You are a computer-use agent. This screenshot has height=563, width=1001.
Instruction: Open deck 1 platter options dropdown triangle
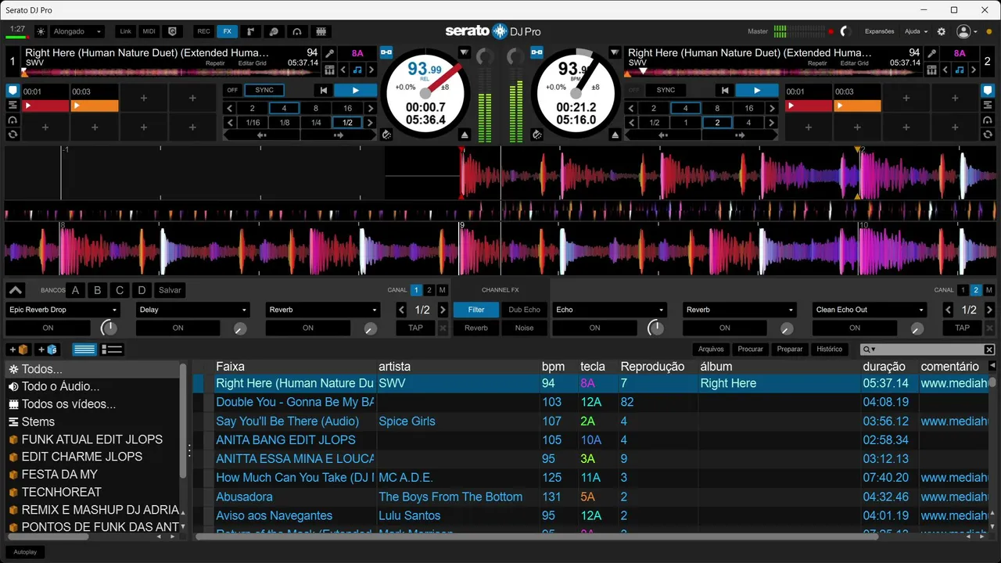pyautogui.click(x=465, y=53)
